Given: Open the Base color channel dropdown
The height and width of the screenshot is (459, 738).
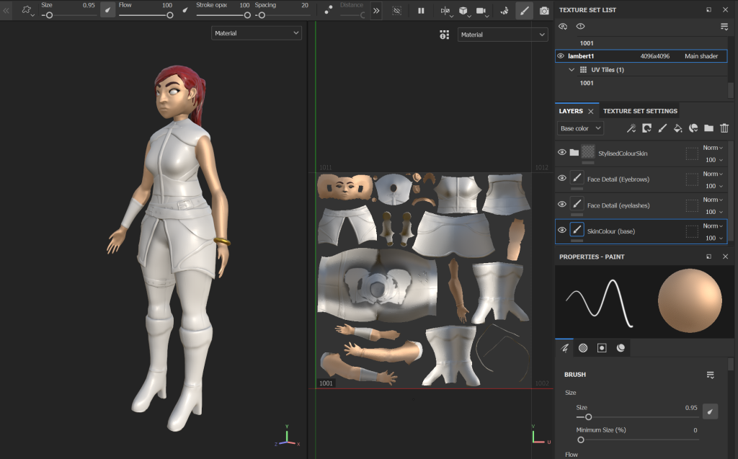Looking at the screenshot, I should point(580,128).
